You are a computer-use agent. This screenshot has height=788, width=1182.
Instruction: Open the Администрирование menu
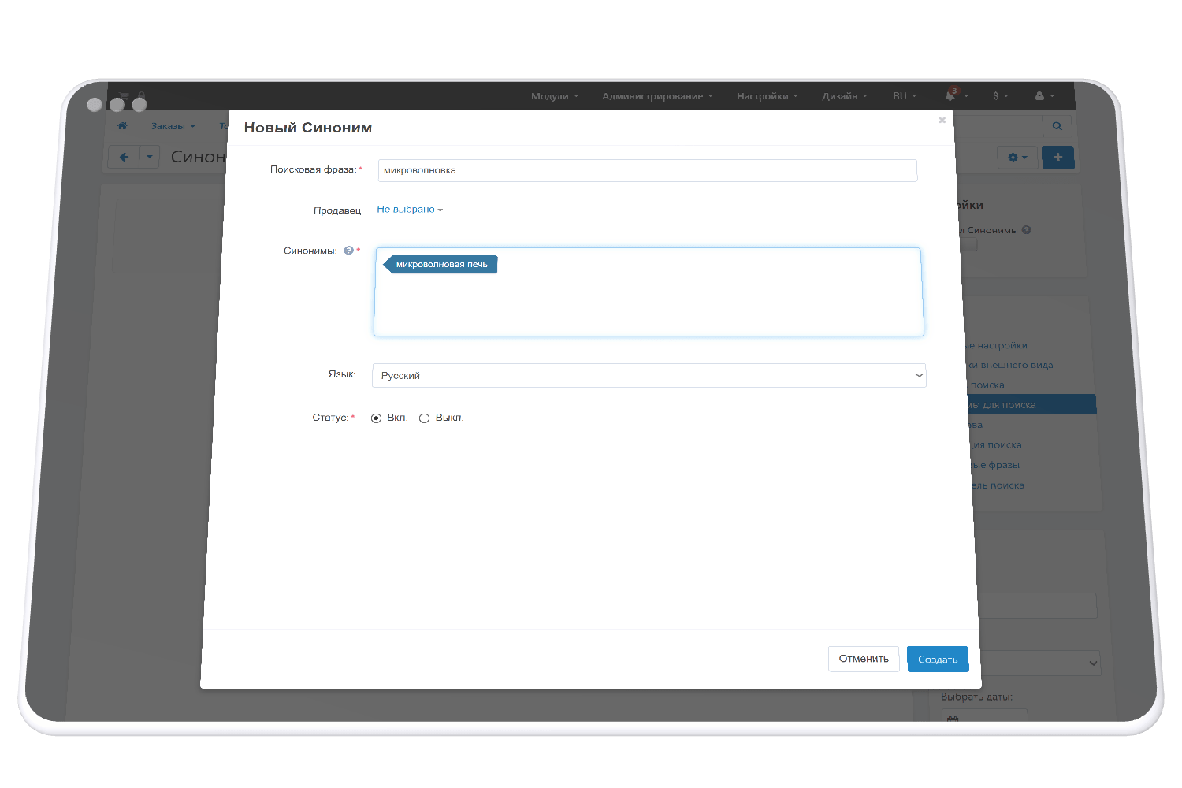(x=657, y=96)
